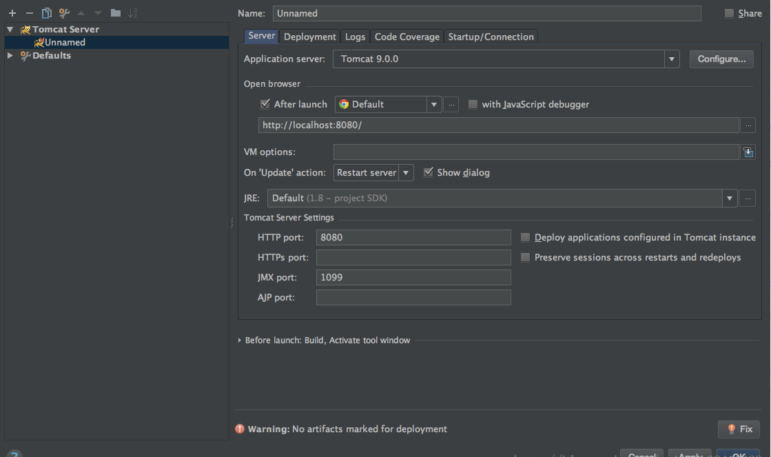Click the Name text field

tap(487, 13)
